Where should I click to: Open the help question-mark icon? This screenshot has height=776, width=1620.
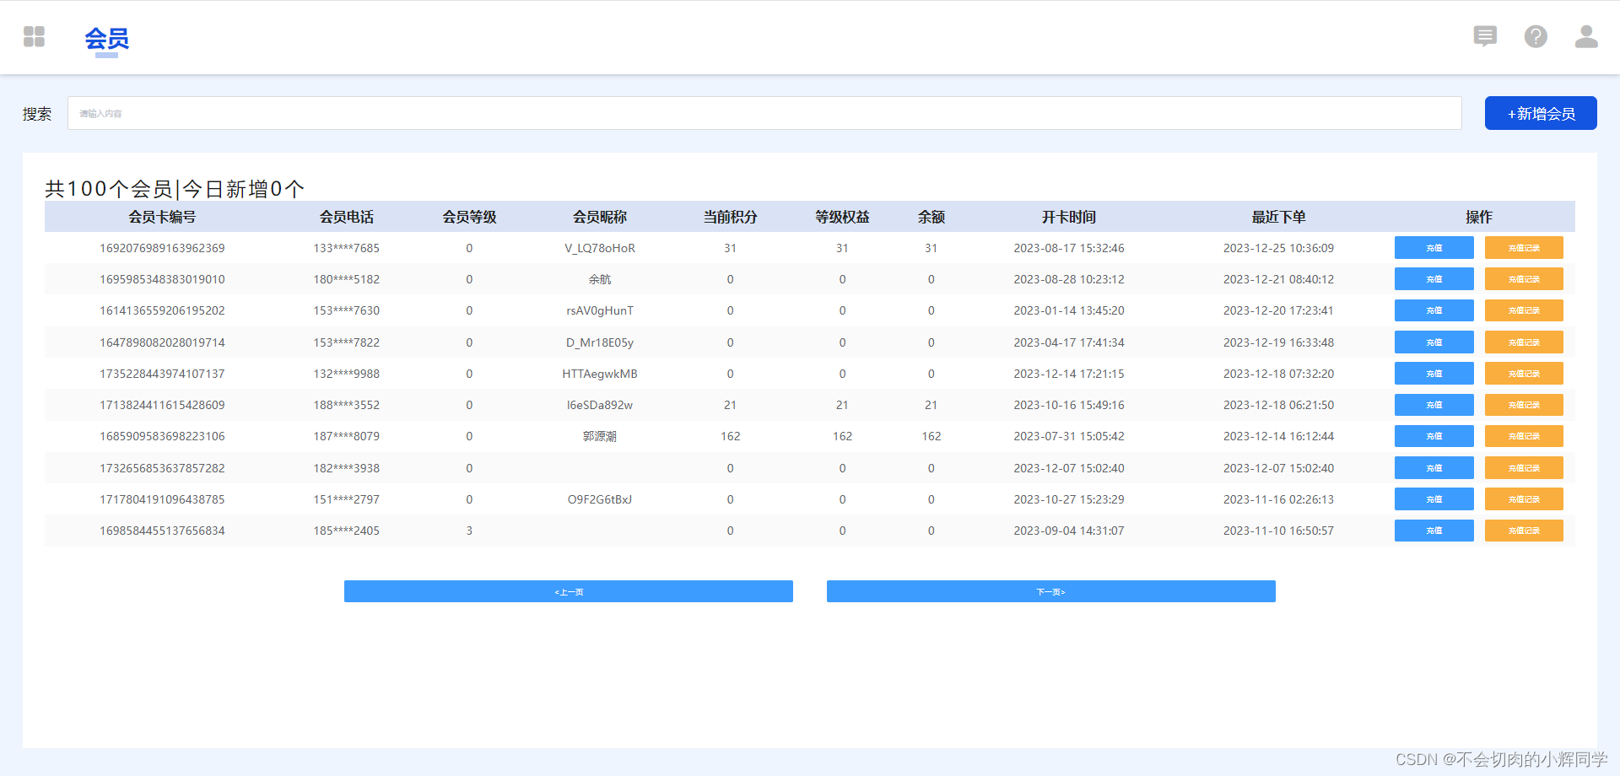[x=1536, y=36]
